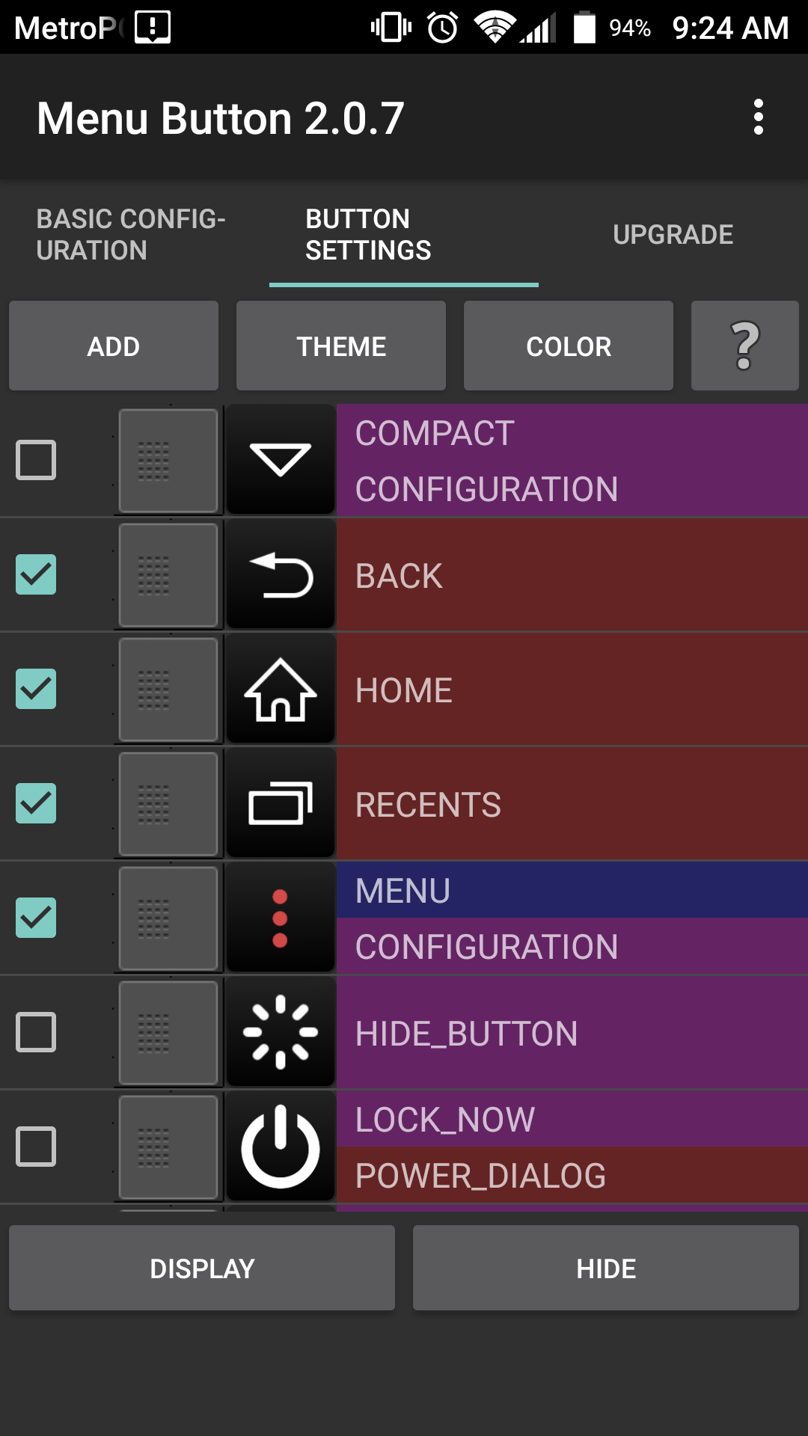Tap the red three-dot Menu icon
808x1436 pixels.
(x=281, y=918)
